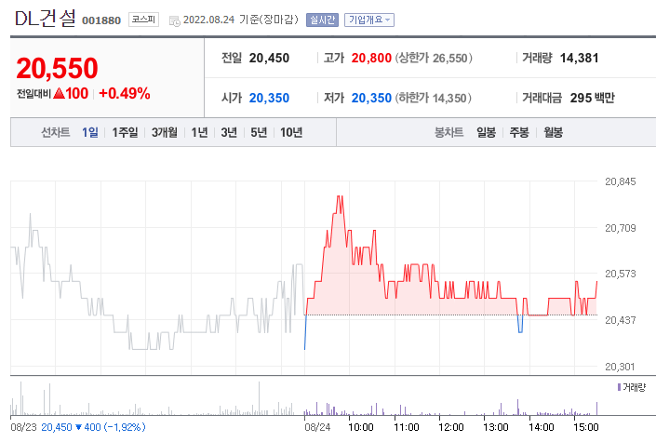Open the 월봉 monthly candle chart
656x442 pixels.
click(x=553, y=132)
